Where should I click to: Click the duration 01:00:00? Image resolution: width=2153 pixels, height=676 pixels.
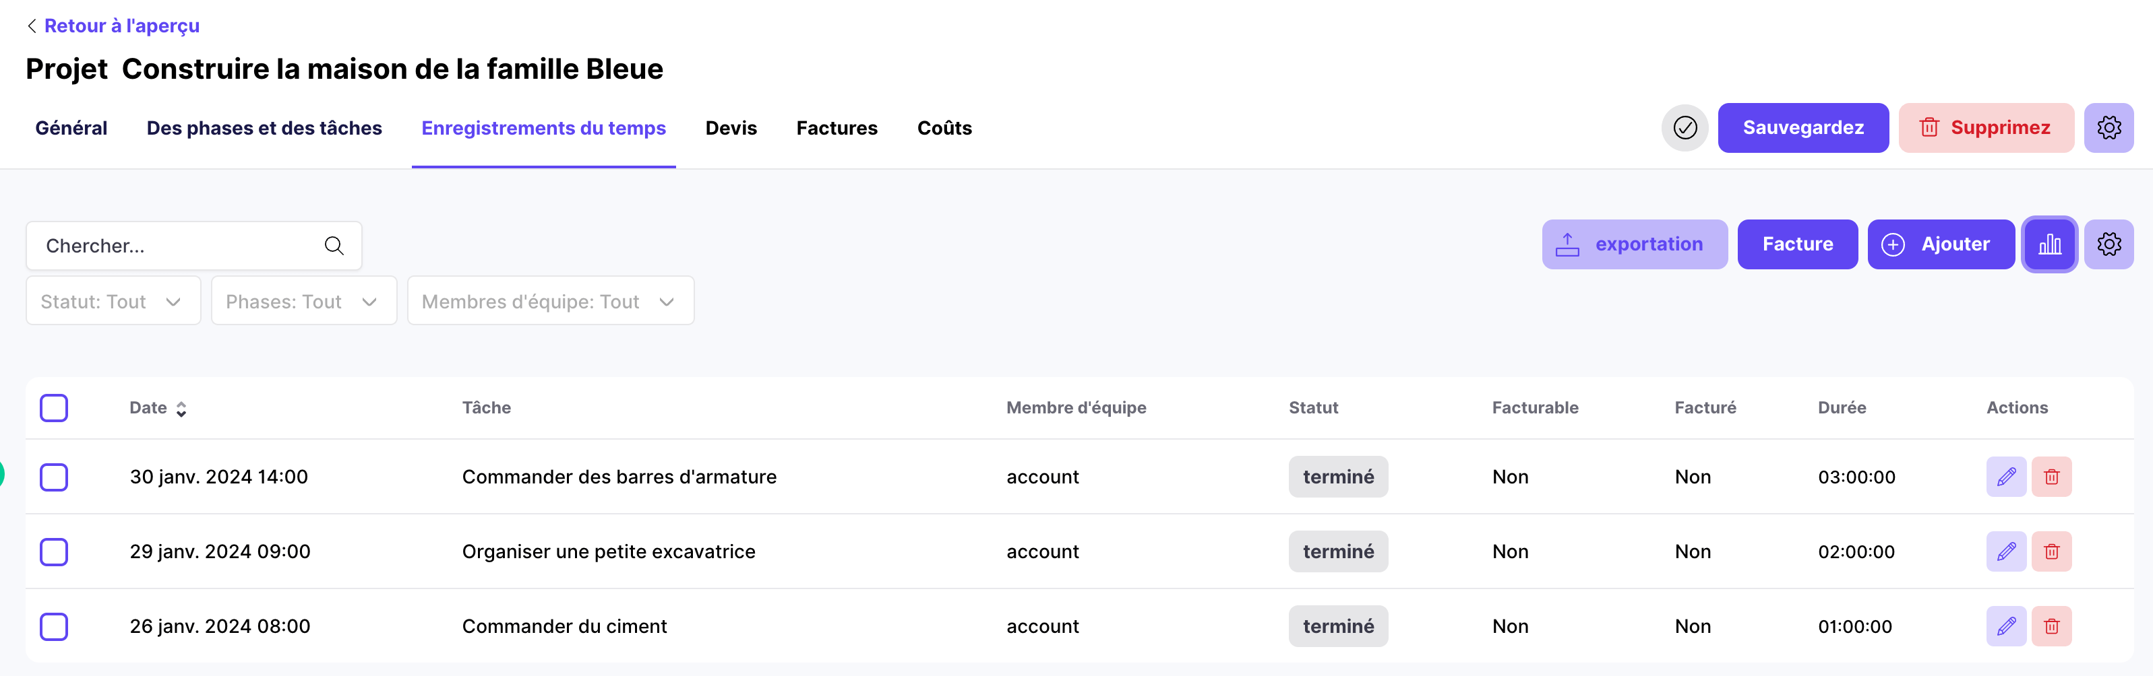(1854, 626)
